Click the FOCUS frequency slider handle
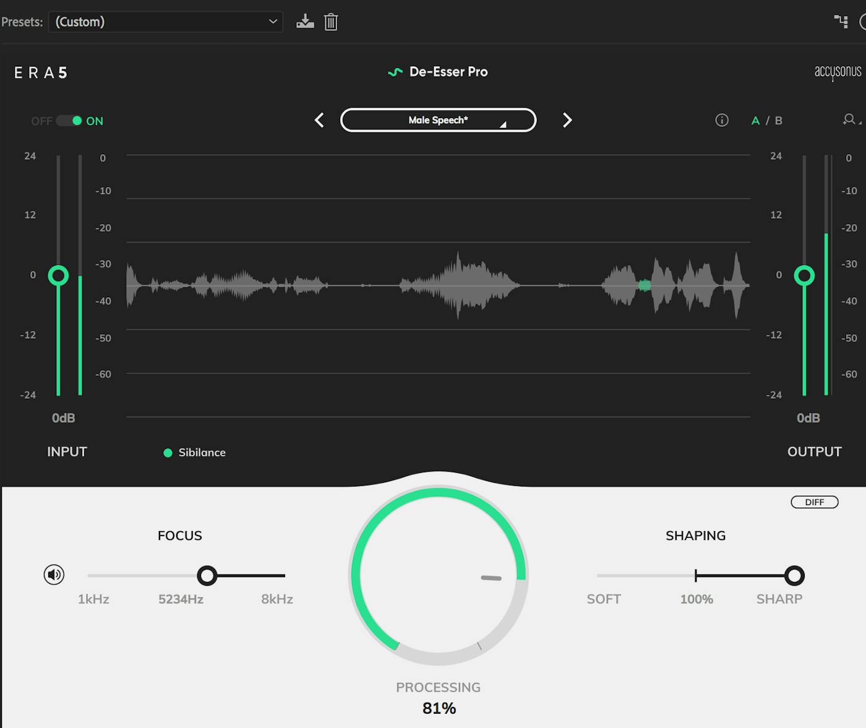Screen dimensions: 866x728 (207, 576)
